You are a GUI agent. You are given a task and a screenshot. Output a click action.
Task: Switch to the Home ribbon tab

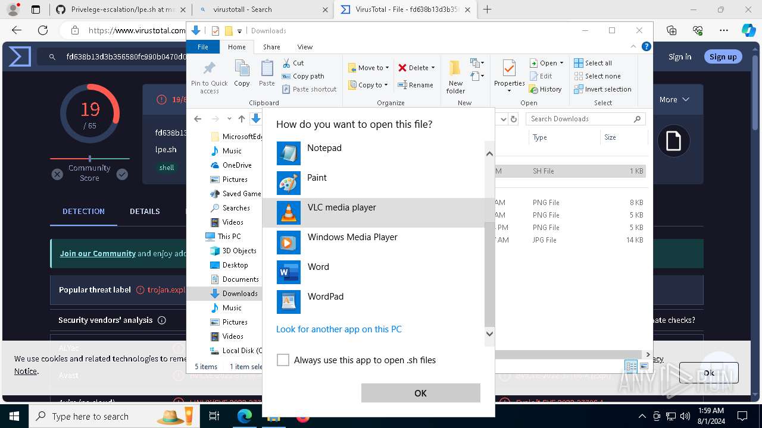[x=236, y=47]
